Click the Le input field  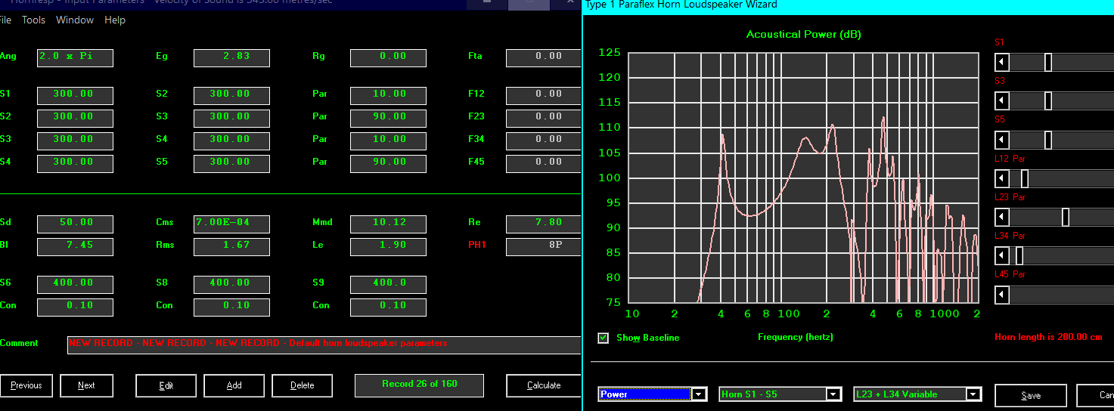point(388,247)
